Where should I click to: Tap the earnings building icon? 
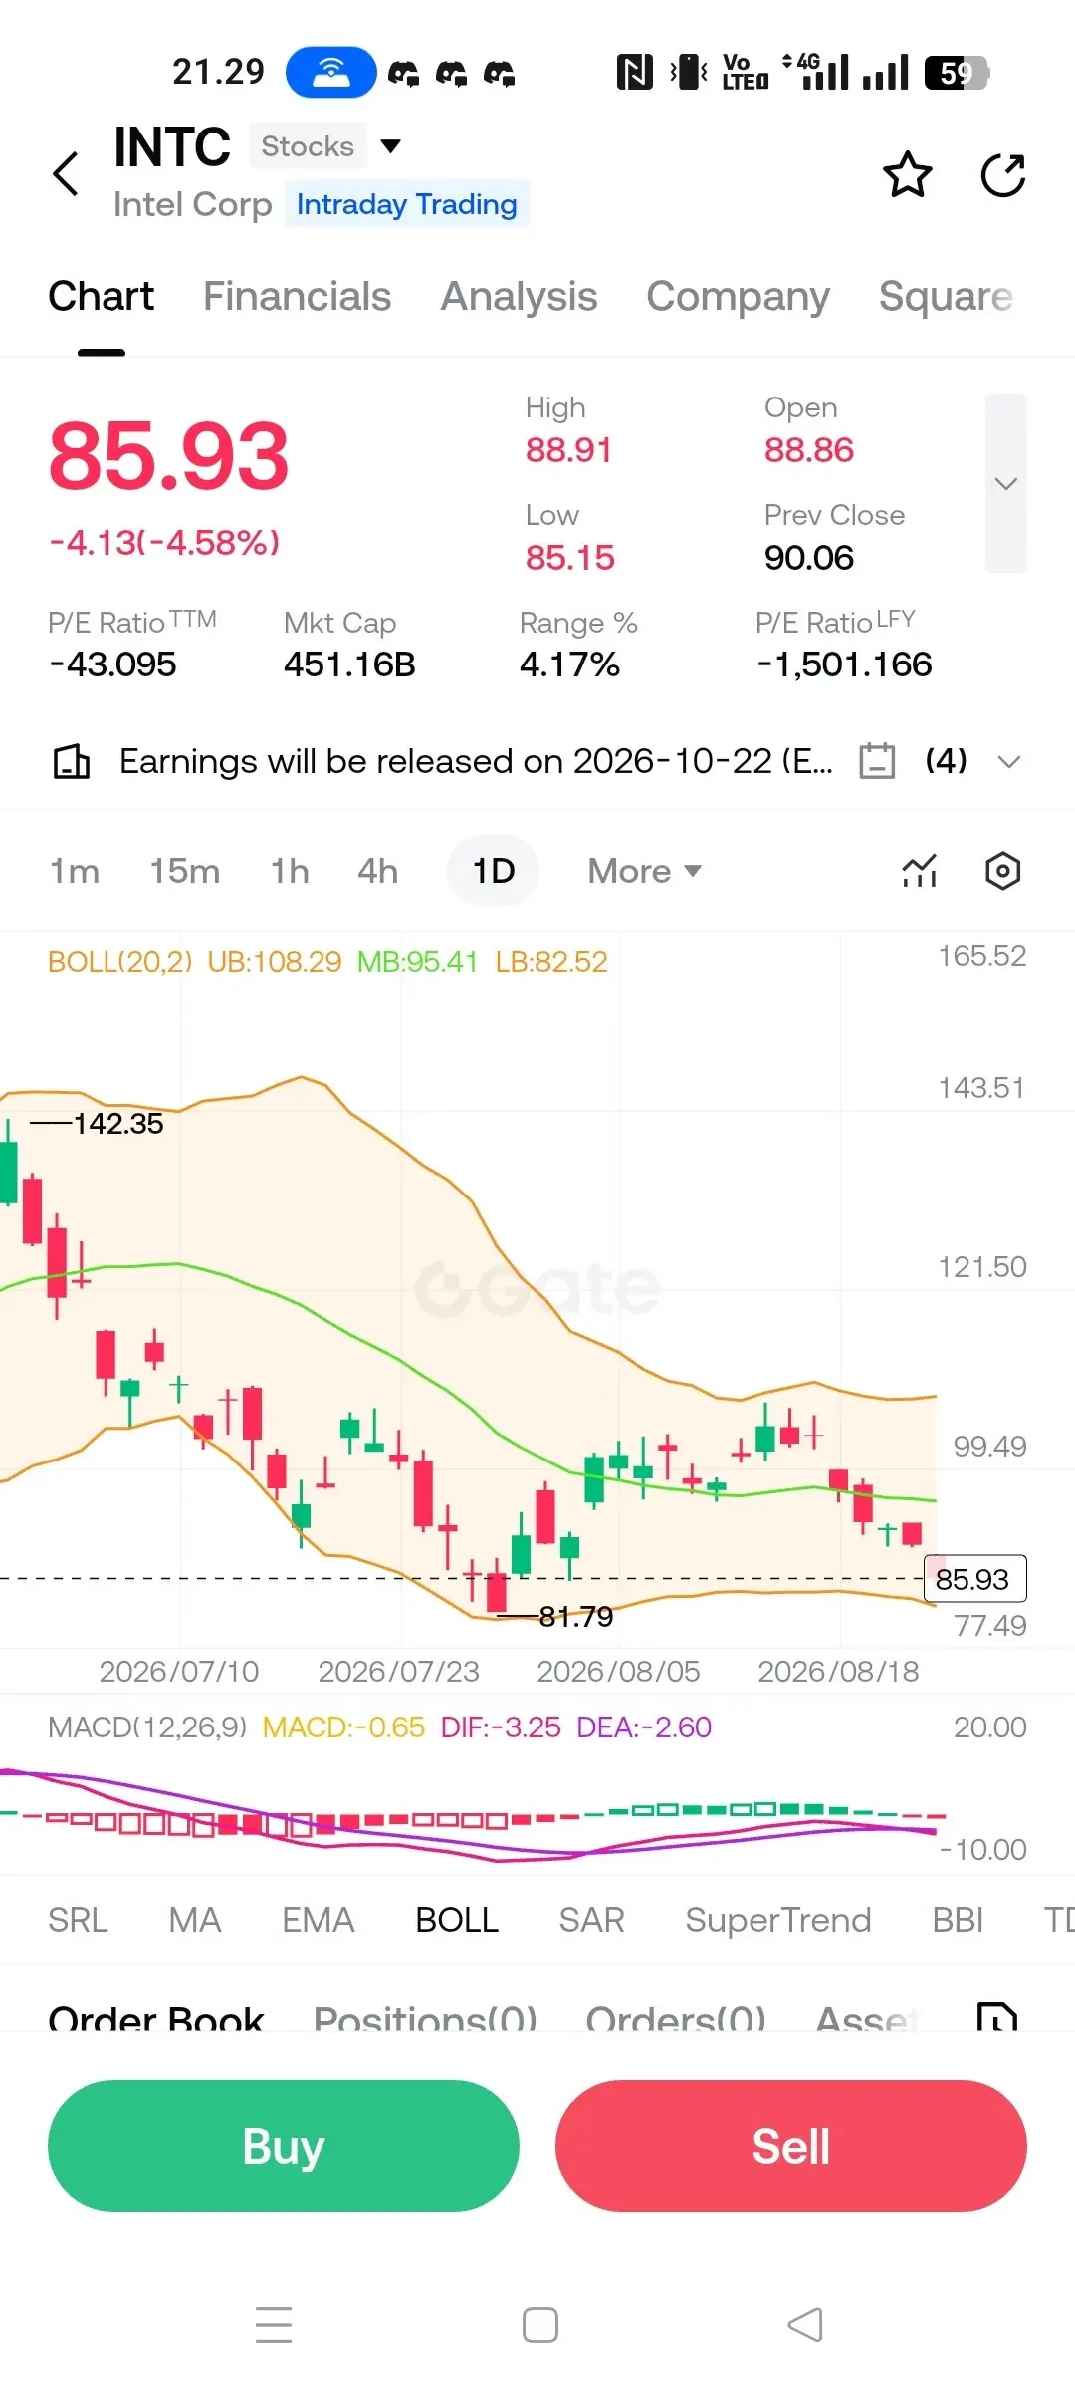click(x=71, y=761)
